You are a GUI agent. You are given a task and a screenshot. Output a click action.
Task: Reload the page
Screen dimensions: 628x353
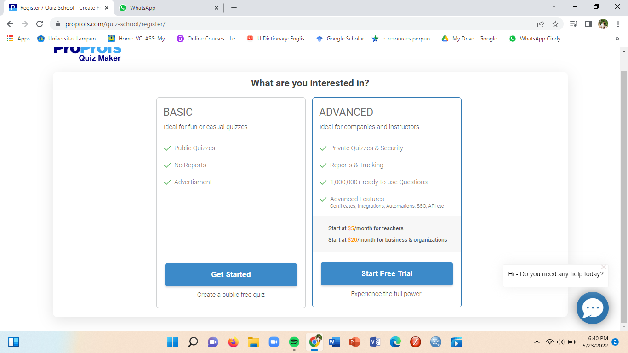[40, 24]
